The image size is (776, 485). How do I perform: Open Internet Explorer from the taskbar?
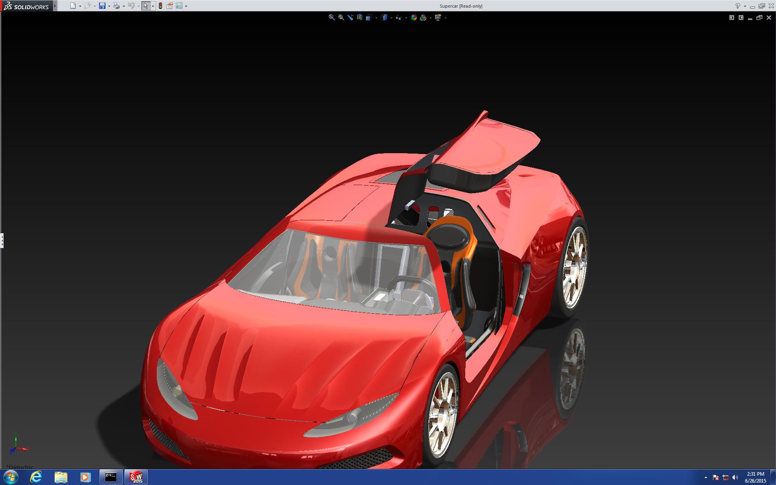[36, 477]
